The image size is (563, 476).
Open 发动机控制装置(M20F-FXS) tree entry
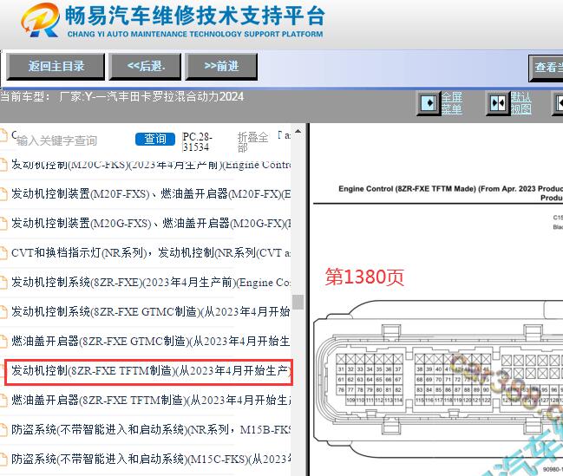151,194
